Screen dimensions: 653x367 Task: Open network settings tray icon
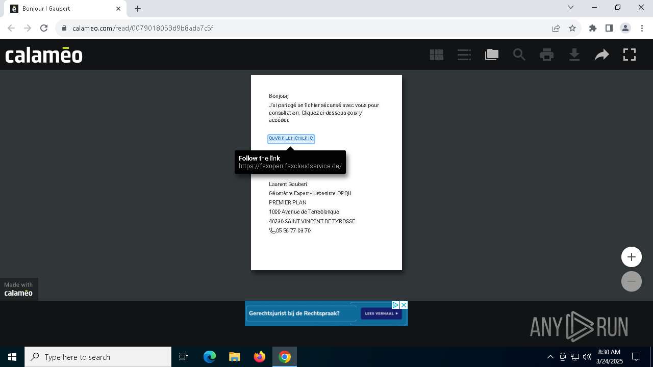[x=574, y=357]
